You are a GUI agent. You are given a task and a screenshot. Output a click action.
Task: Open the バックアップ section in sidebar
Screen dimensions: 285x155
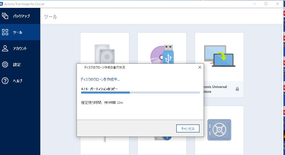[20, 16]
